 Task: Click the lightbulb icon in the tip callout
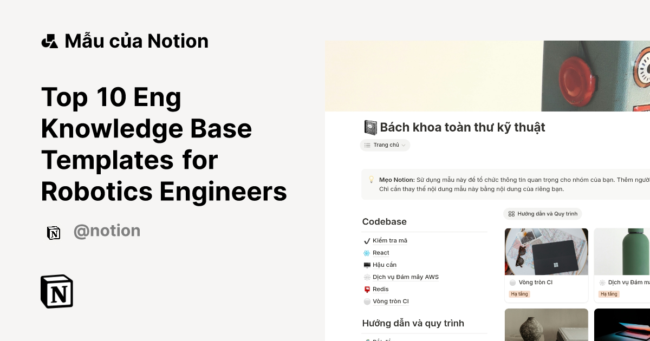pos(372,180)
